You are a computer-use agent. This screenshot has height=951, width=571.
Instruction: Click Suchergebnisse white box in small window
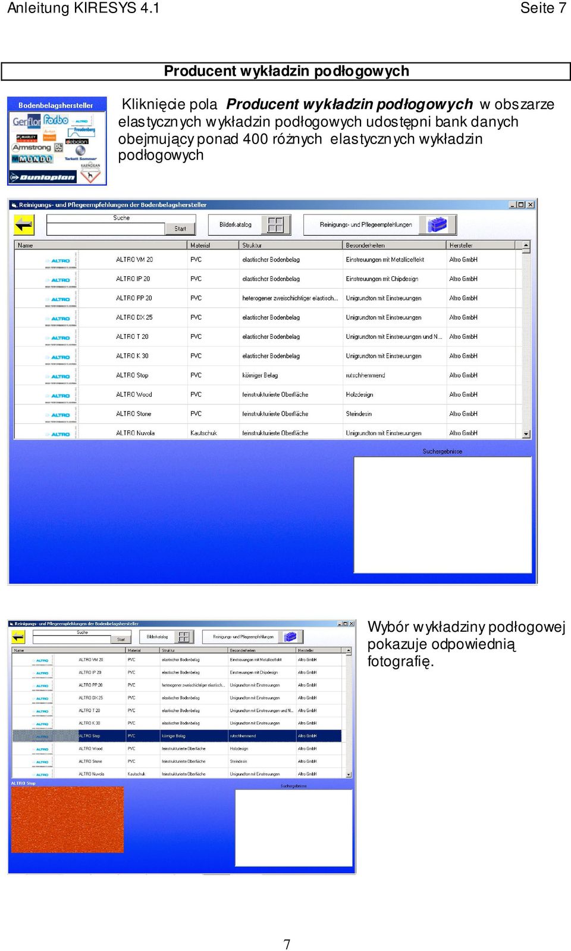coord(294,828)
